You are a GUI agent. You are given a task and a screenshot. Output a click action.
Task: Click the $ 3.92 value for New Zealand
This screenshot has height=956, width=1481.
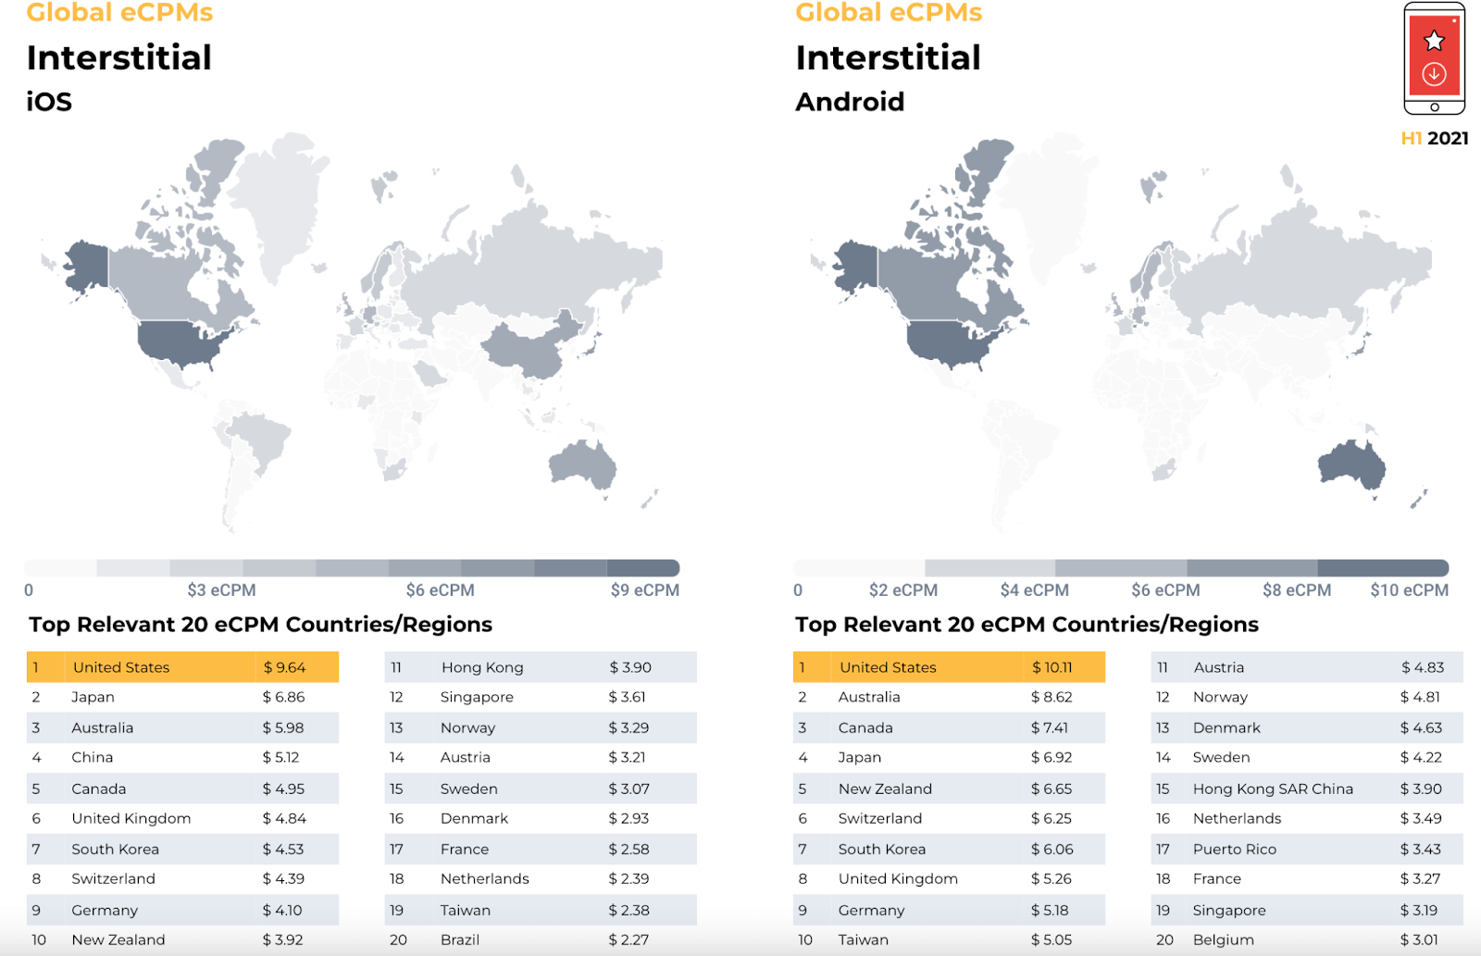coord(282,939)
